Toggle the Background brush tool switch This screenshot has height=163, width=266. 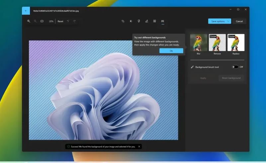[x=235, y=67]
